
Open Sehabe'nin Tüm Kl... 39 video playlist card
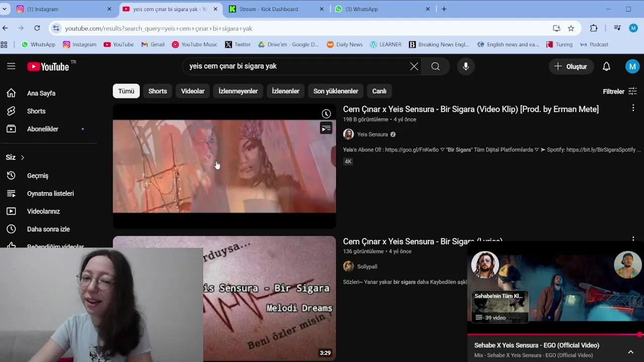pos(500,307)
